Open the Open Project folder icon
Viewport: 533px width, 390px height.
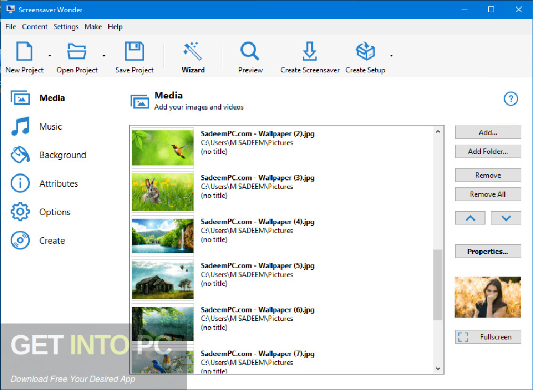click(76, 51)
